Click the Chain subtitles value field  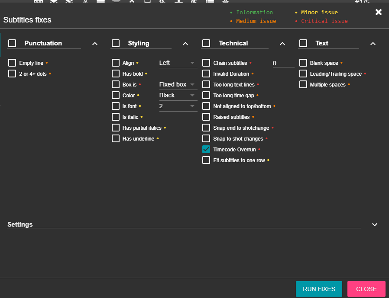[283, 64]
